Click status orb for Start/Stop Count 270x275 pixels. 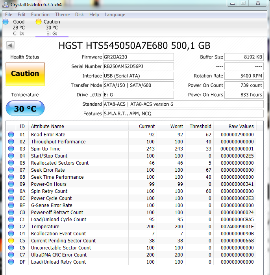pos(11,156)
